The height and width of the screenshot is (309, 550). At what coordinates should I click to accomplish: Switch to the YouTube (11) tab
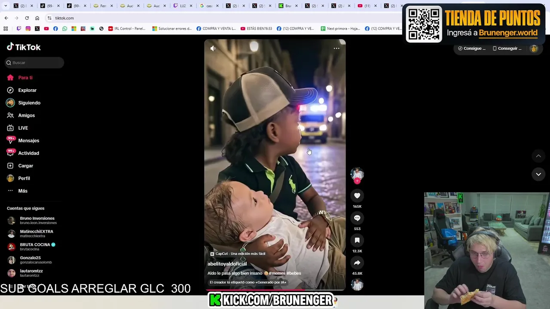pyautogui.click(x=367, y=6)
